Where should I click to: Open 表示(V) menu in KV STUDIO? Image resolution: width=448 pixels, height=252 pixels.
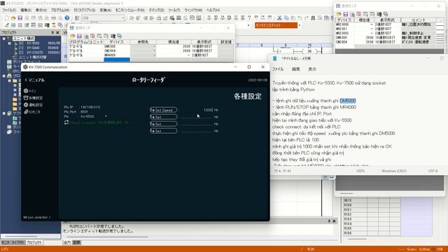pos(41,10)
